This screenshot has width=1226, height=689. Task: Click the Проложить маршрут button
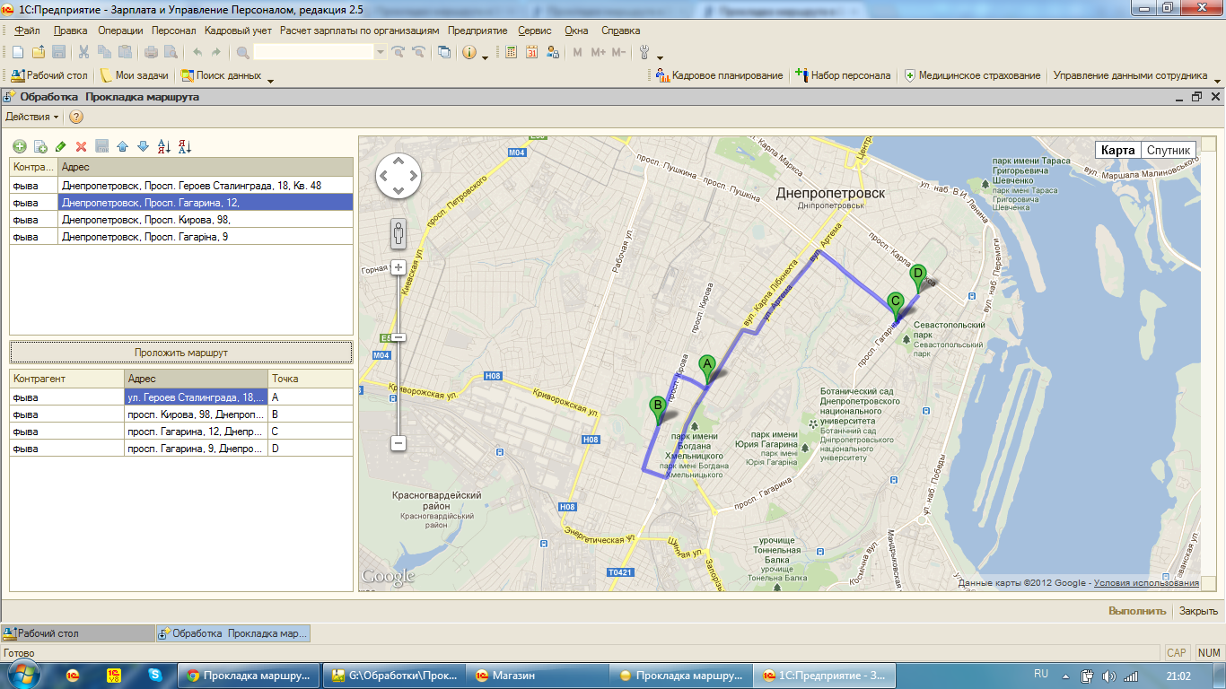tap(180, 353)
